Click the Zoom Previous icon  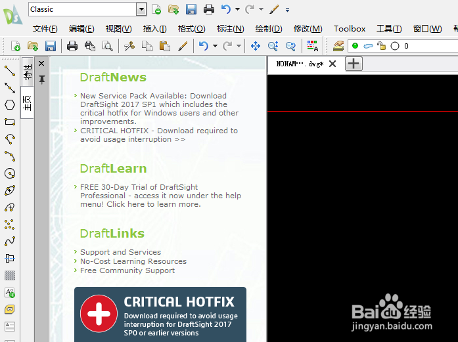290,46
